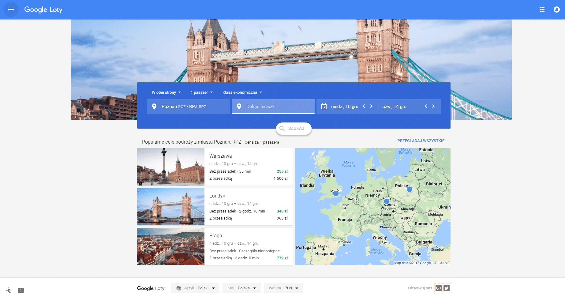Click the destination location pin icon
This screenshot has height=297, width=565.
click(x=239, y=107)
